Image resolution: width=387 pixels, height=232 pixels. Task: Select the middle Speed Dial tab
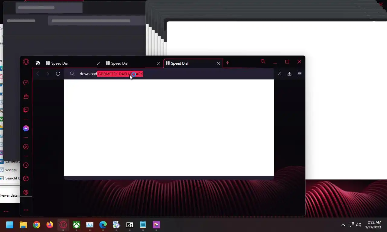(132, 63)
